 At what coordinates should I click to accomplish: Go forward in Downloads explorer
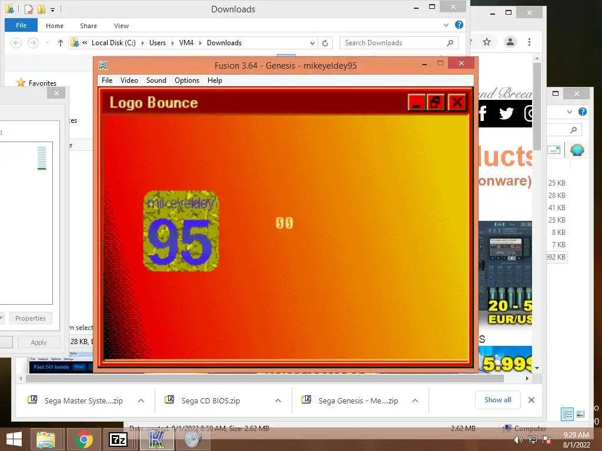click(33, 42)
